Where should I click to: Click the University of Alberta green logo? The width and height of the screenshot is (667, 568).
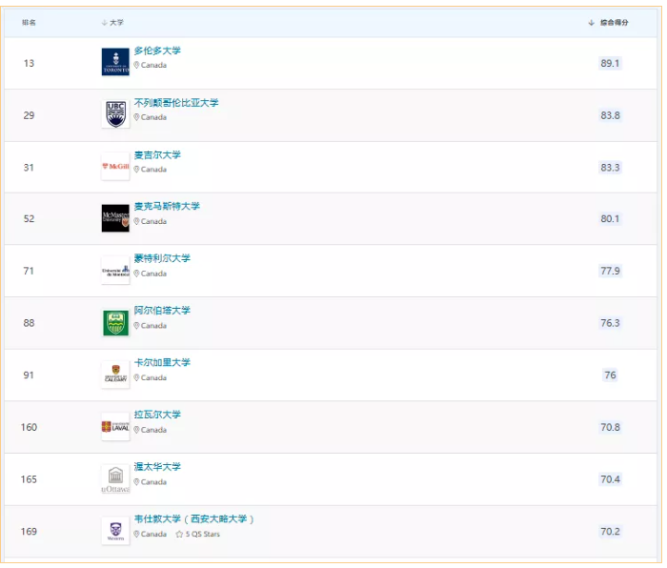pos(115,323)
